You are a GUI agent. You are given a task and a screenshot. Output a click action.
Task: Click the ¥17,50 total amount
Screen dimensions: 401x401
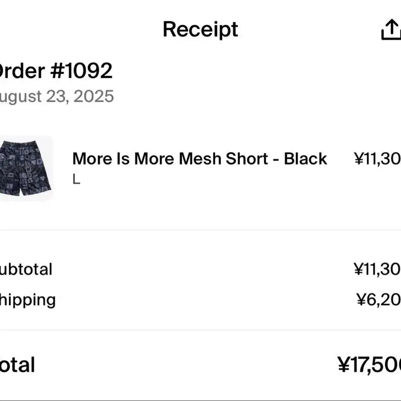[x=369, y=365]
